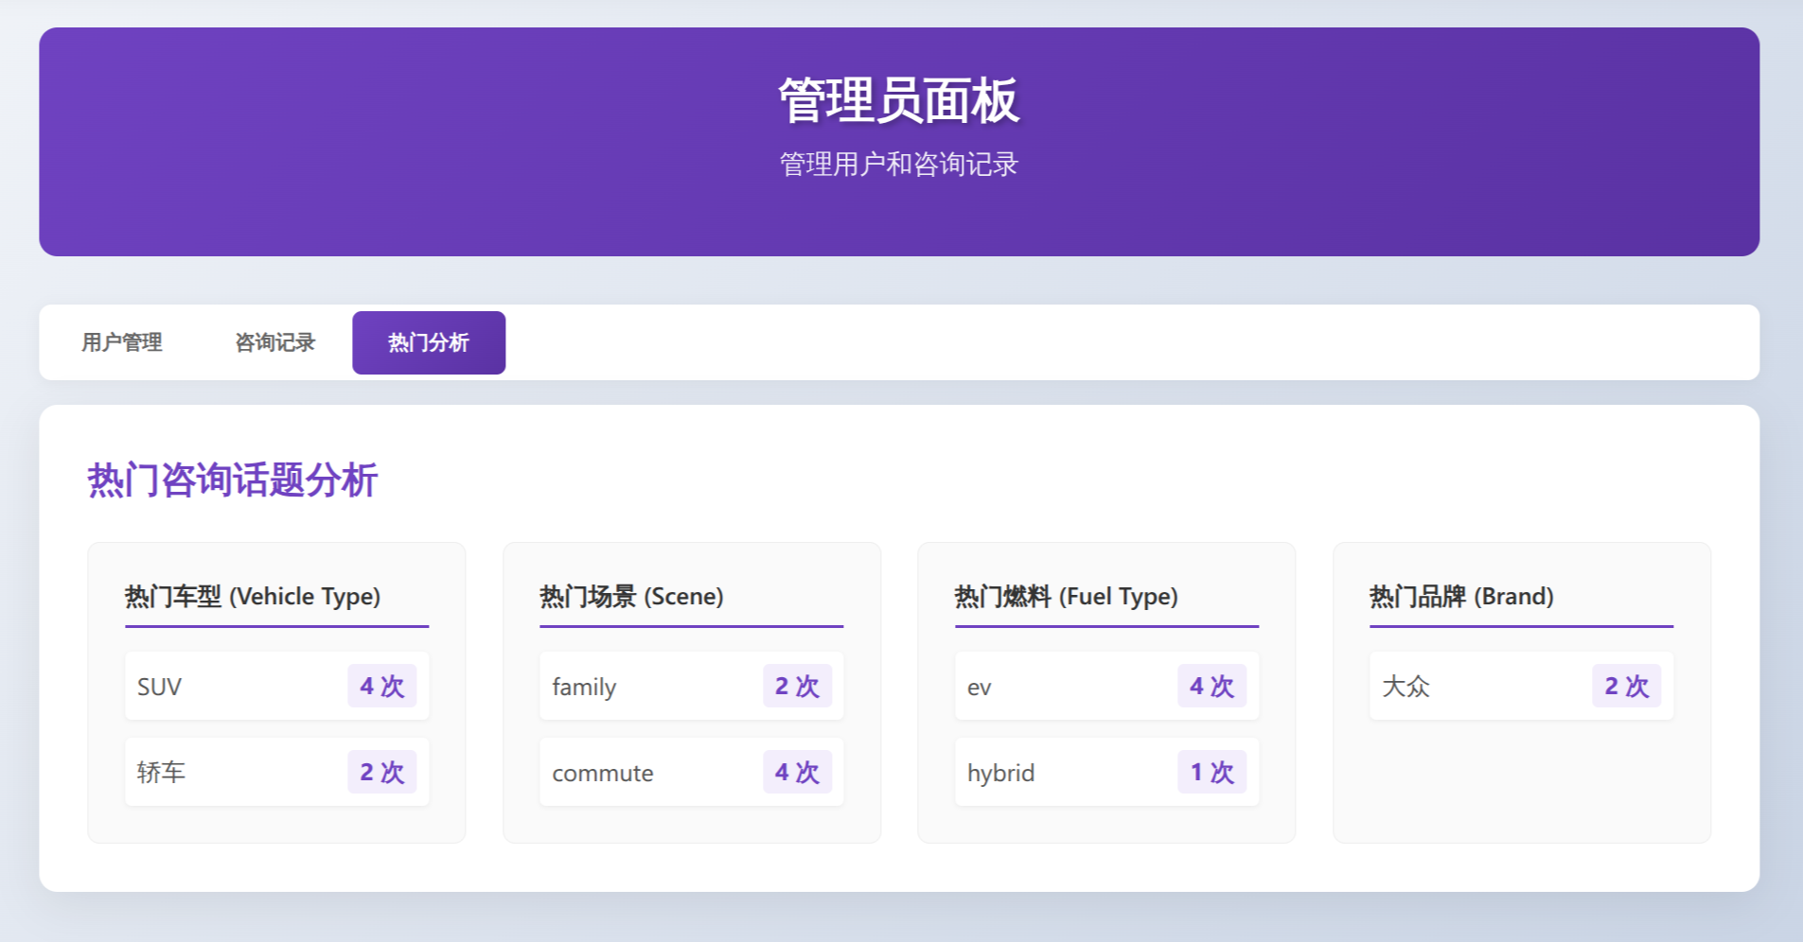Click the 热门车型 (Vehicle Type) card title
Image resolution: width=1803 pixels, height=942 pixels.
253,597
